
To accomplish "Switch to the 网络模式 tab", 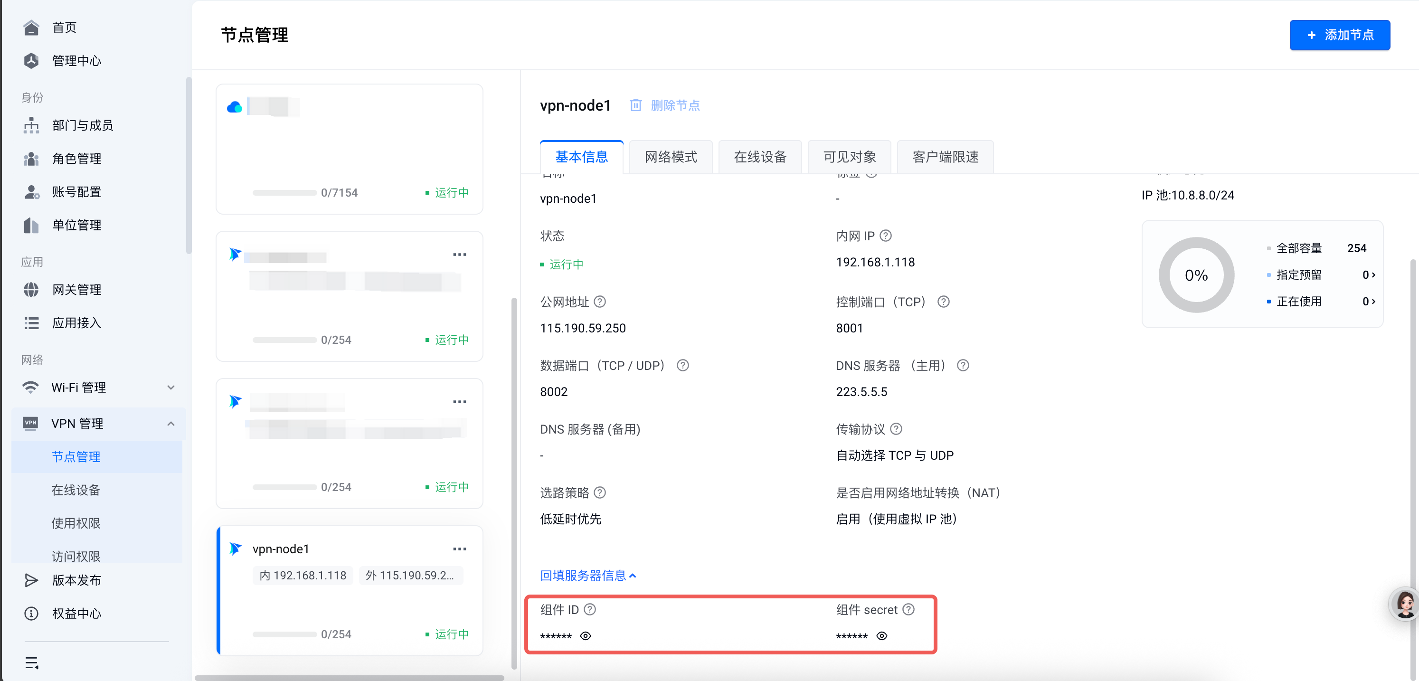I will pyautogui.click(x=671, y=157).
